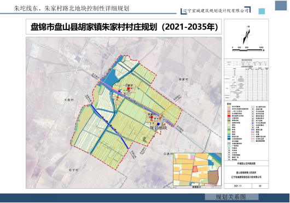Click the blue dot above 规划地块 text
The image size is (290, 203).
click(158, 124)
